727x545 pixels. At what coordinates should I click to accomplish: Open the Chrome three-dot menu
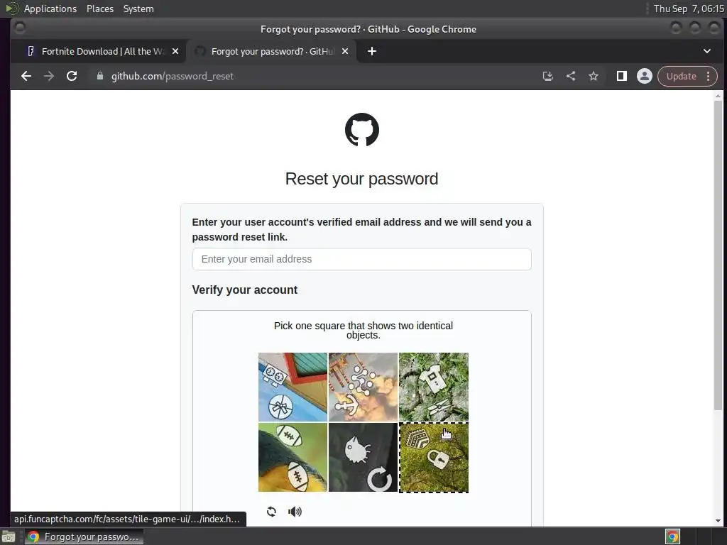pos(708,76)
